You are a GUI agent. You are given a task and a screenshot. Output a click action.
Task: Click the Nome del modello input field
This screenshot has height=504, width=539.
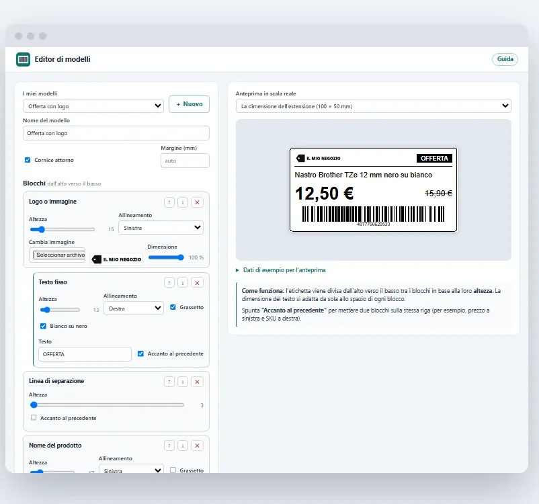pos(116,133)
